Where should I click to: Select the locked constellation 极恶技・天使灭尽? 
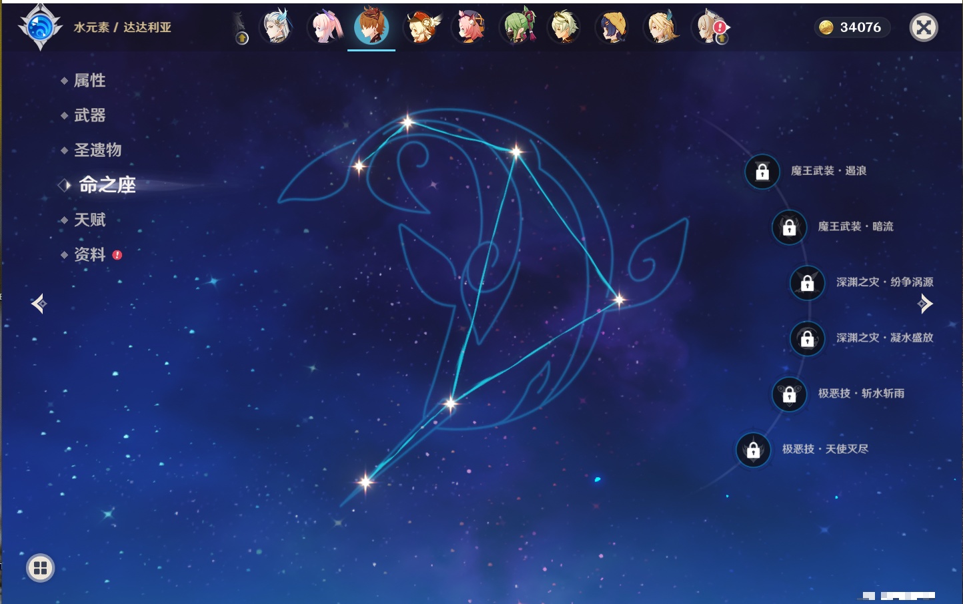tap(753, 450)
